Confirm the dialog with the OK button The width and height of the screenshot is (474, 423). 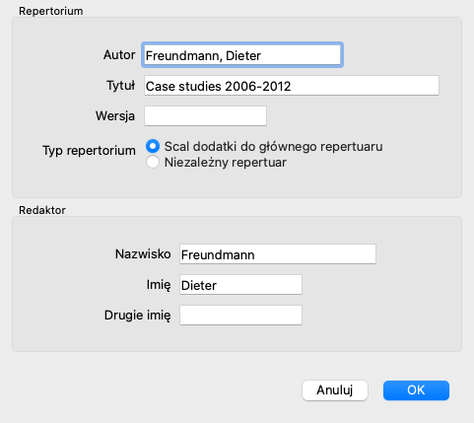[416, 390]
